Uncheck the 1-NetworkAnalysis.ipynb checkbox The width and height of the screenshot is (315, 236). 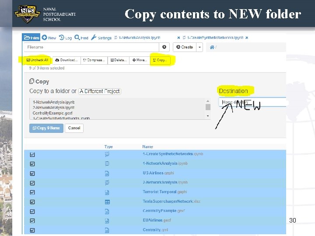click(x=32, y=164)
